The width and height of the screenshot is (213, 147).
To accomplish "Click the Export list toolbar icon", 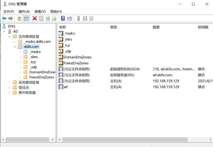I will [x=54, y=18].
